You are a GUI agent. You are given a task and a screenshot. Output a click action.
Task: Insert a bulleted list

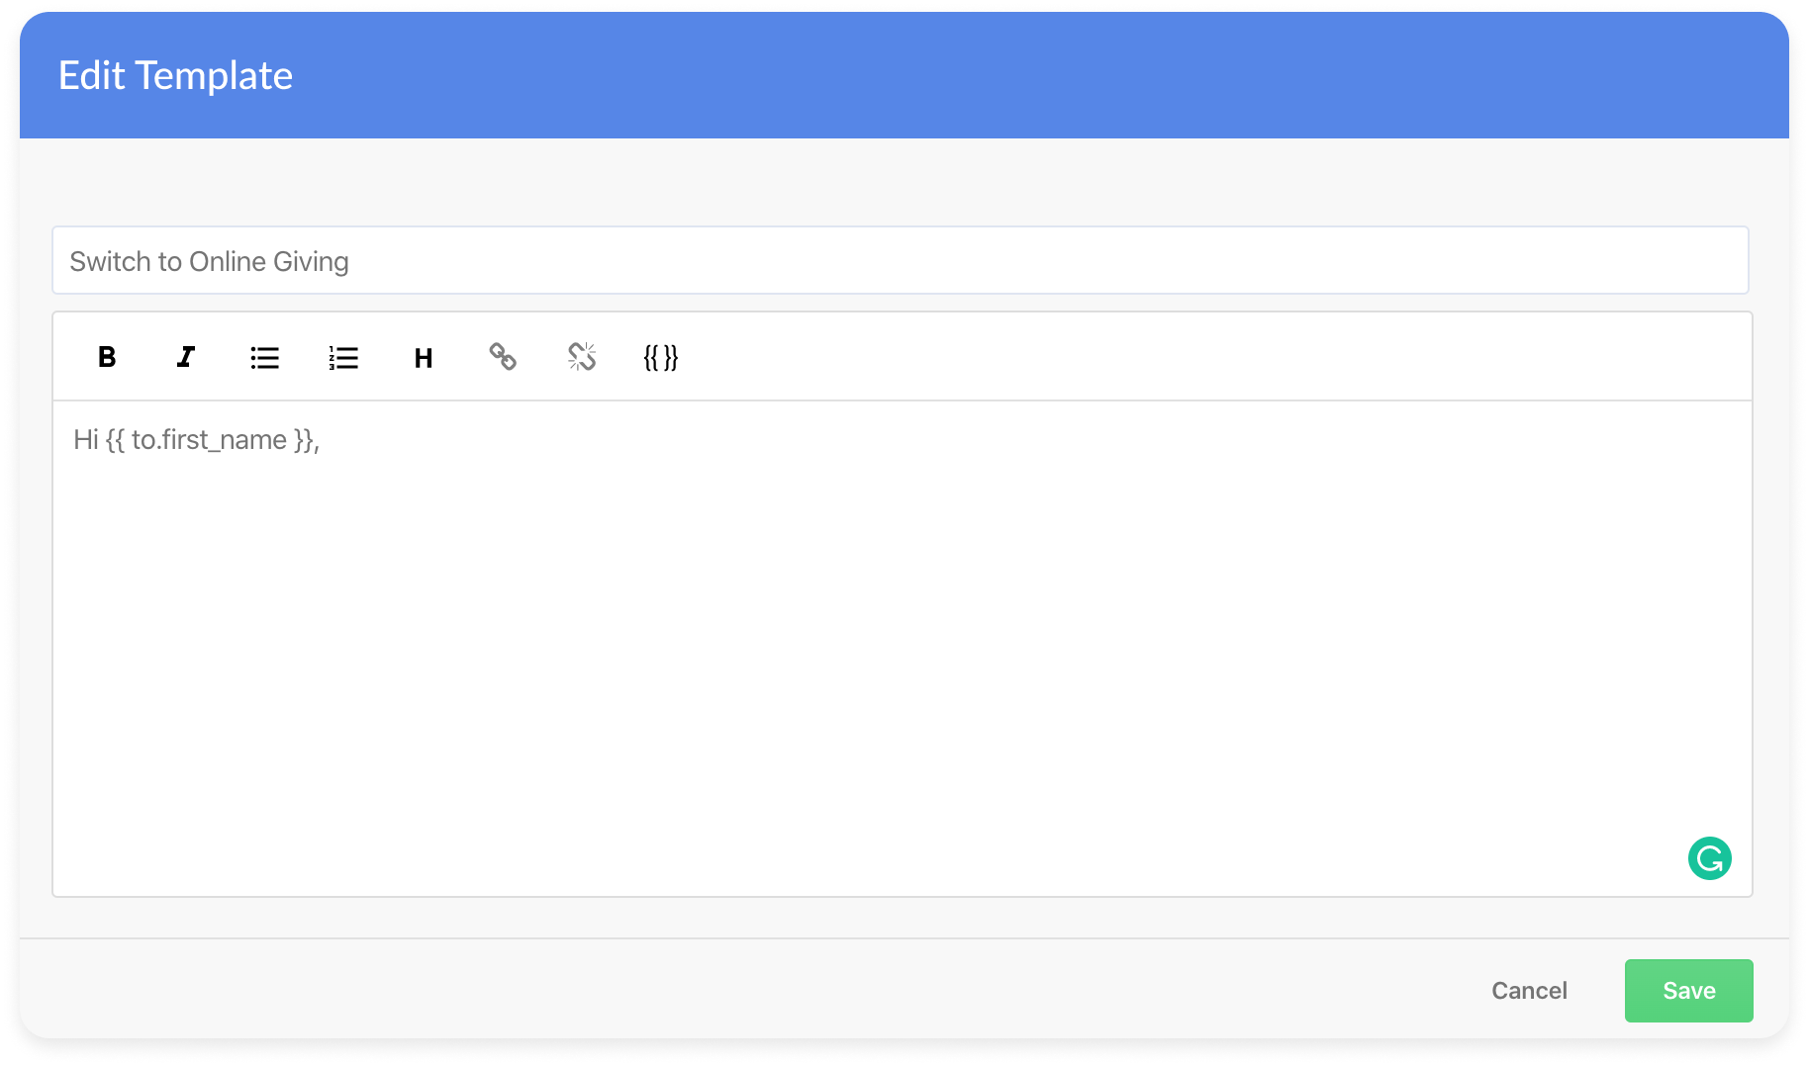click(x=264, y=357)
